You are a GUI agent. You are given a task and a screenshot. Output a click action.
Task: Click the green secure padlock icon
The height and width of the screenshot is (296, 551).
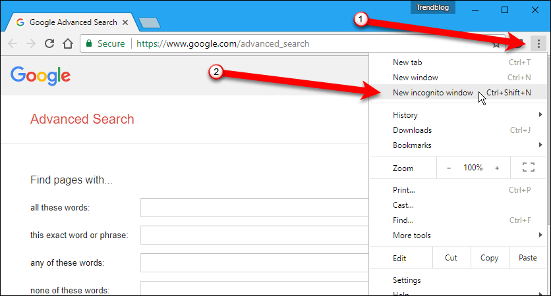pyautogui.click(x=89, y=43)
